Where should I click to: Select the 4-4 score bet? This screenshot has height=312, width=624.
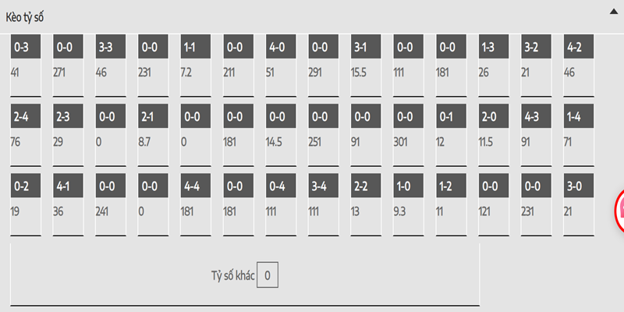[x=196, y=204]
